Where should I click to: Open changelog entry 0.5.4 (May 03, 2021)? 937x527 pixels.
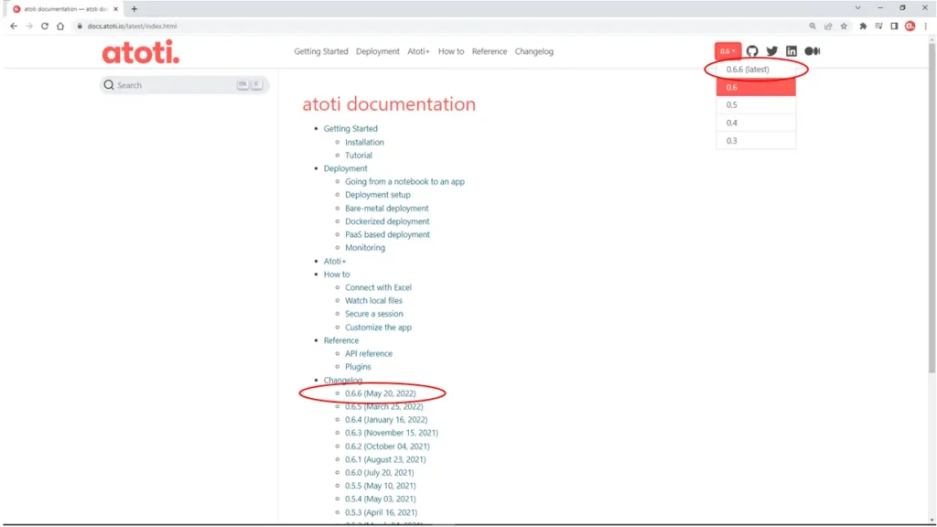pos(380,499)
